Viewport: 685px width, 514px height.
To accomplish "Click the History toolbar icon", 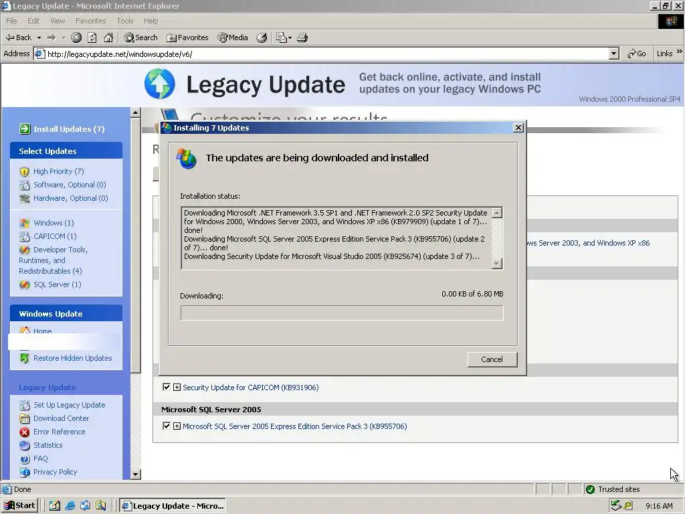I will (262, 37).
